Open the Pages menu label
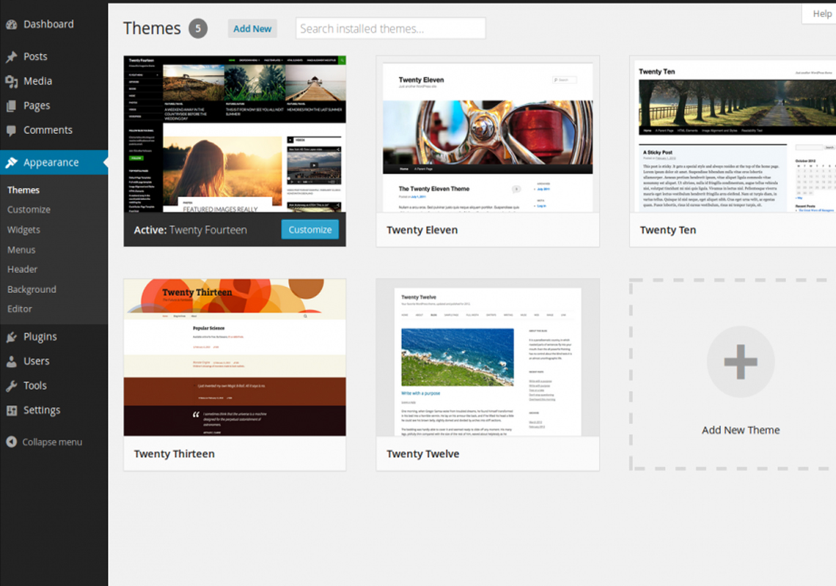836x586 pixels. click(x=37, y=106)
